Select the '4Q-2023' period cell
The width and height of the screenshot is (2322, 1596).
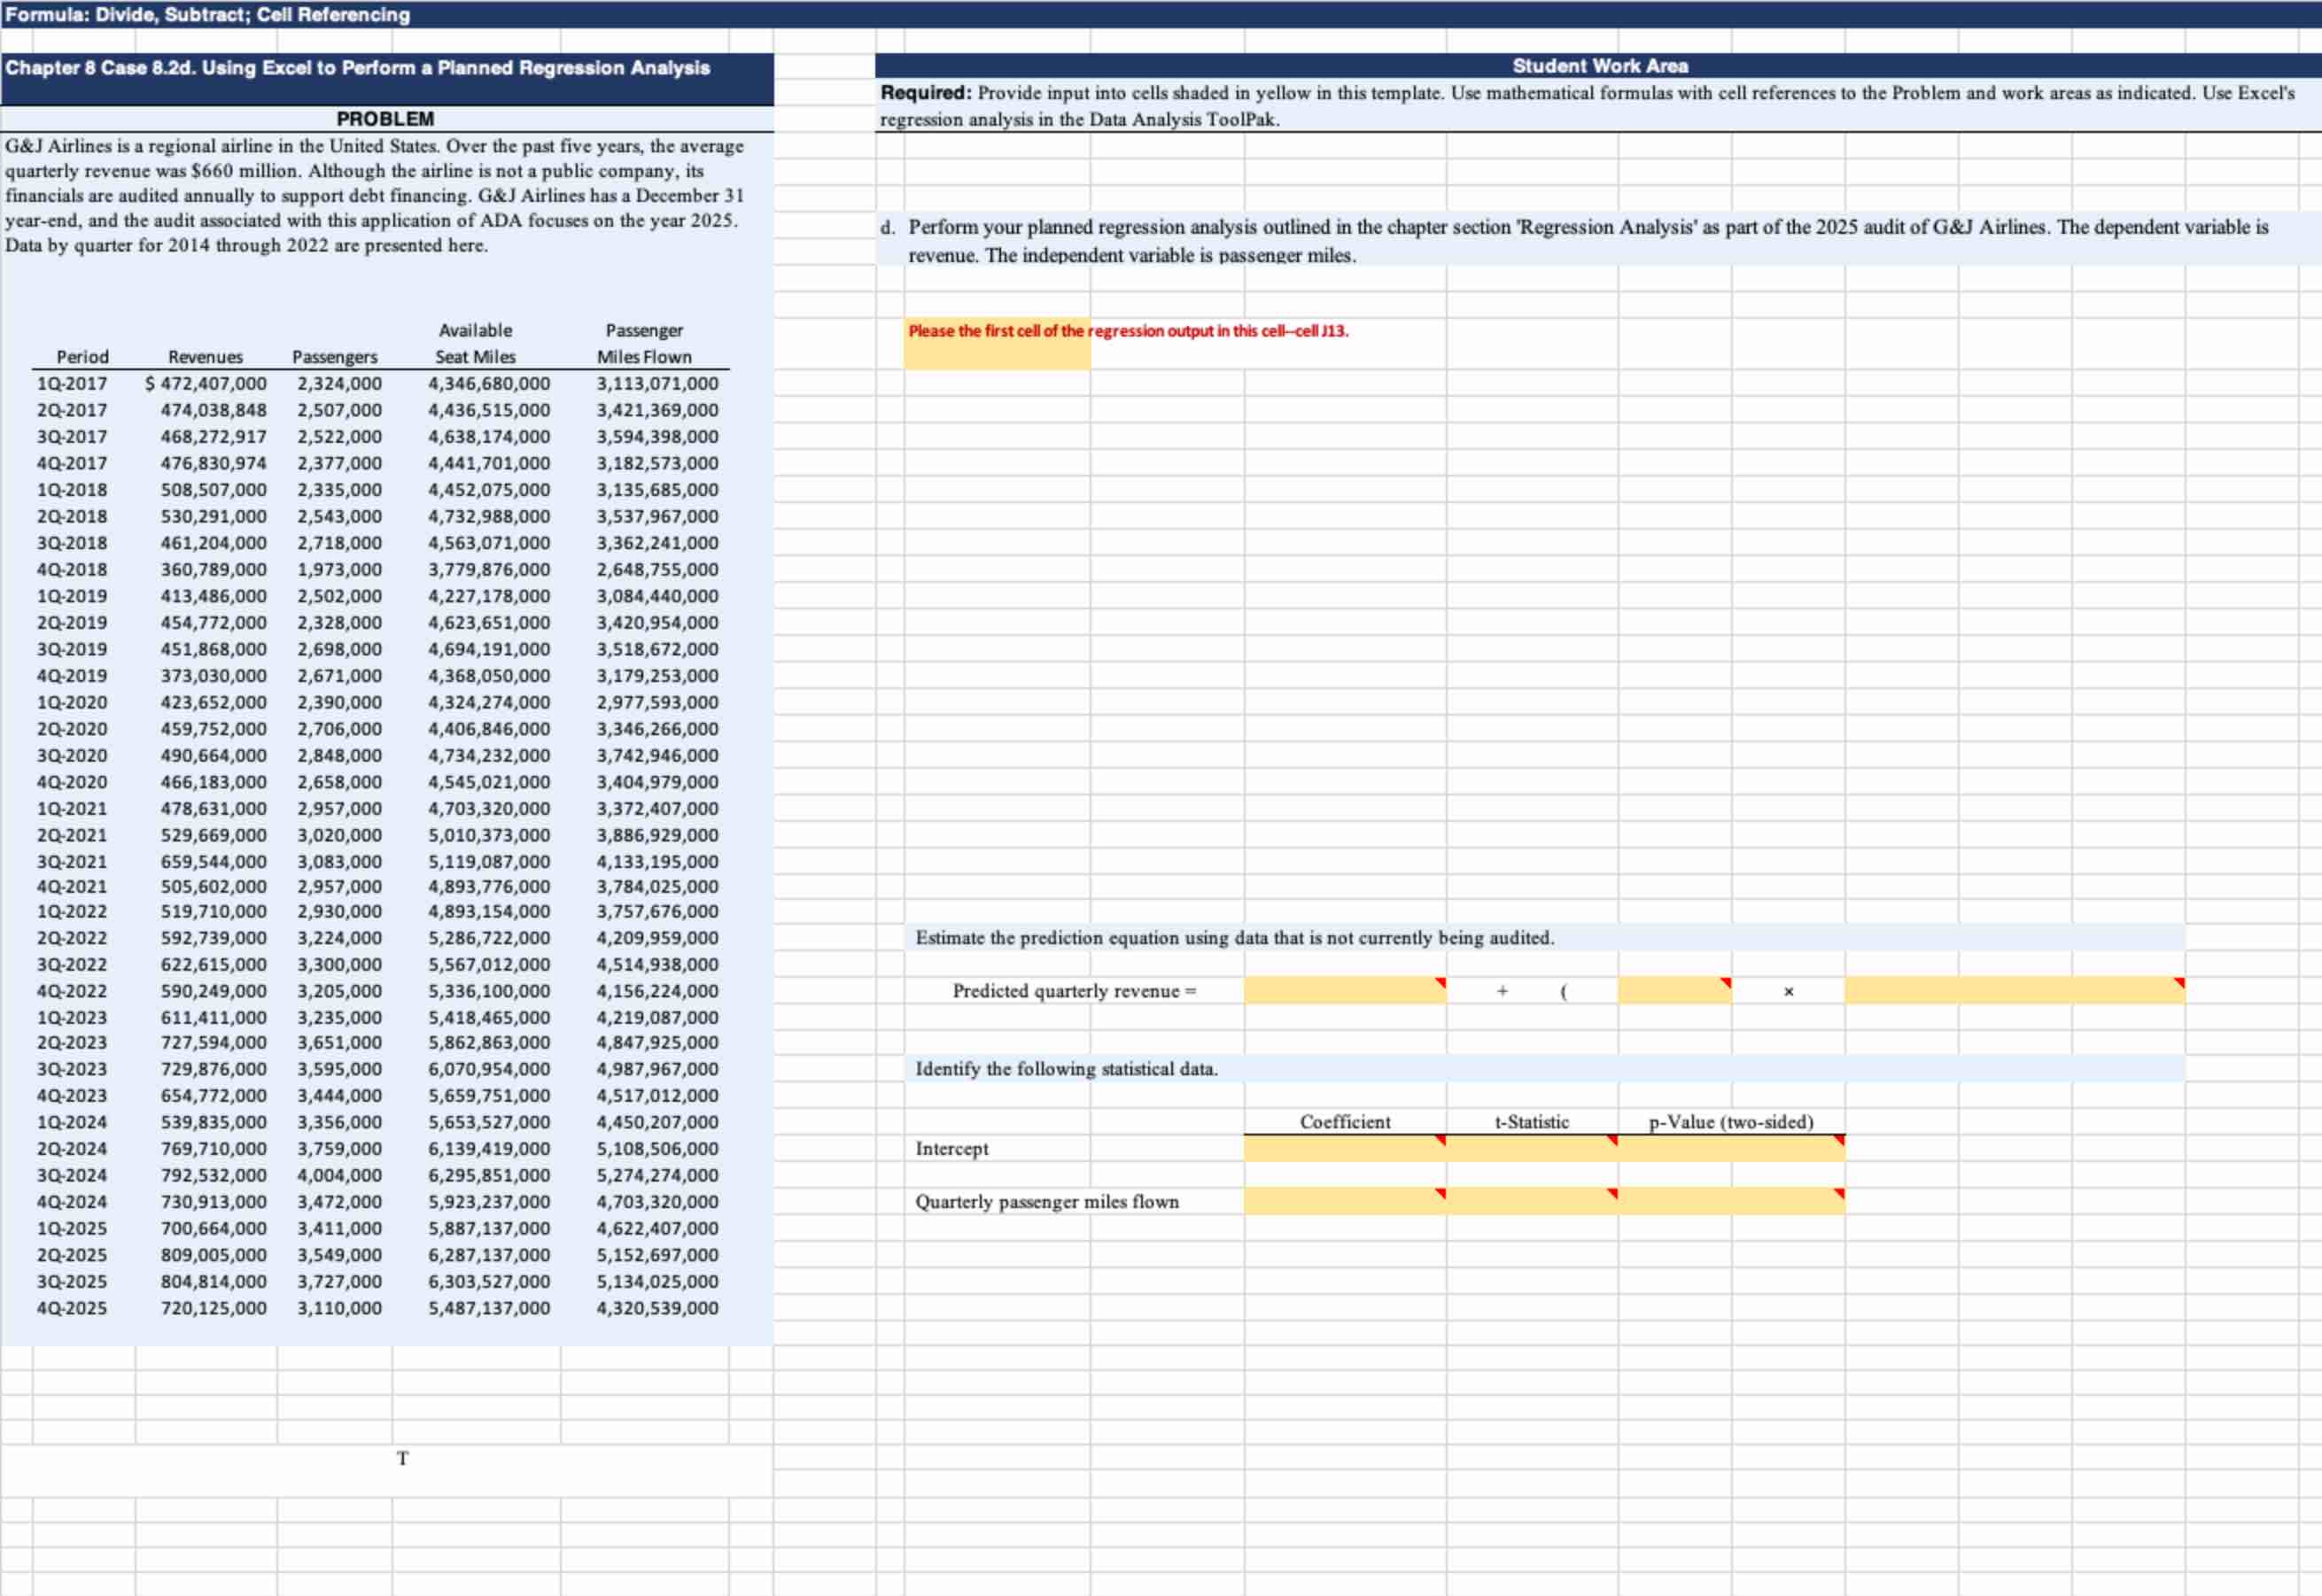coord(72,1096)
